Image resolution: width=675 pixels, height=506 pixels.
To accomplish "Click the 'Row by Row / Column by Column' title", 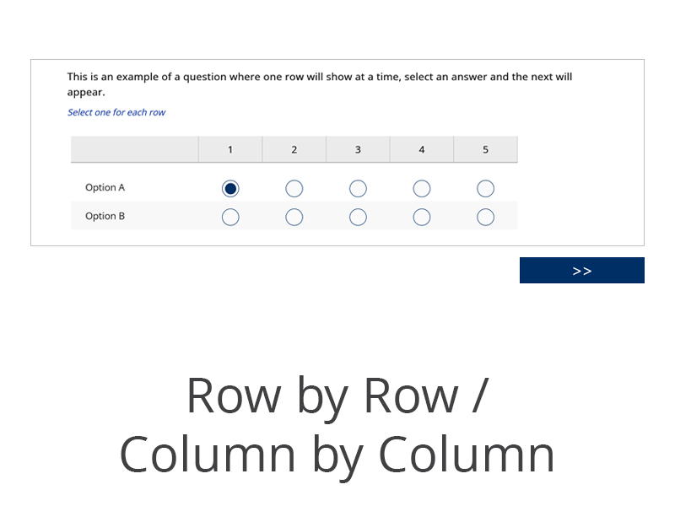I will (337, 424).
